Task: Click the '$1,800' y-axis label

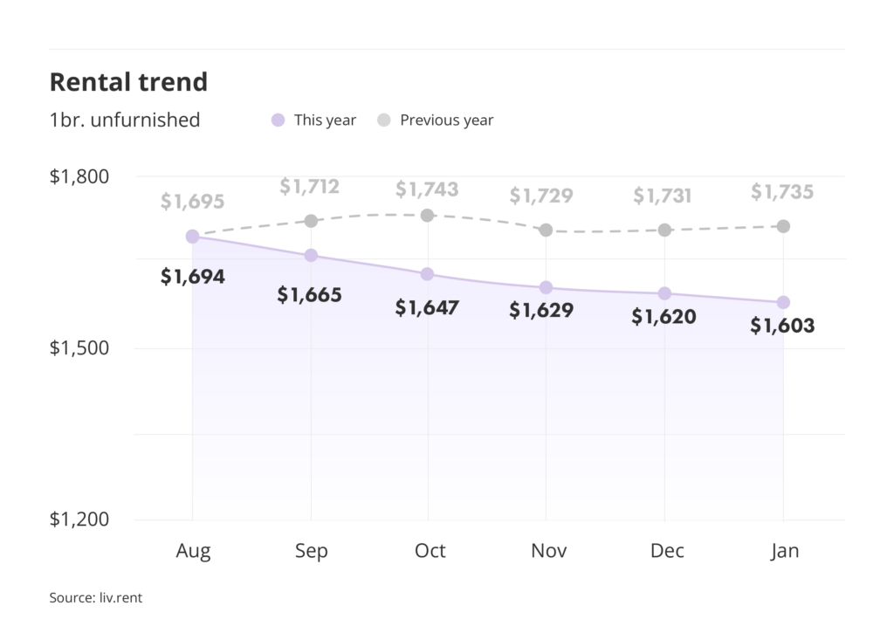Action: click(79, 176)
